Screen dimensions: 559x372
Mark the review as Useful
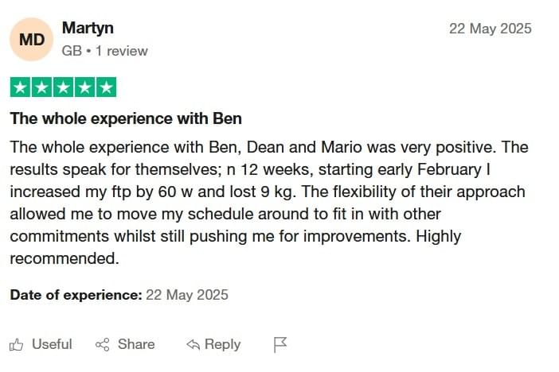point(52,344)
